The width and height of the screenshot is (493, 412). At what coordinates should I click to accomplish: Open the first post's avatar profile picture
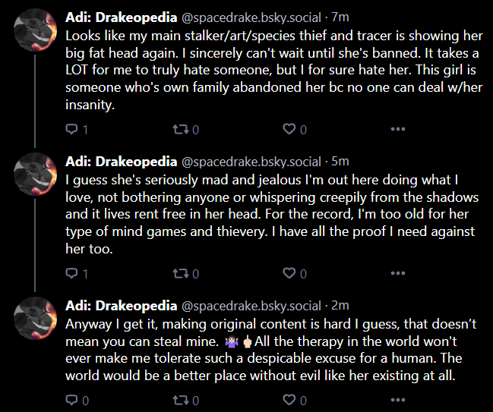pyautogui.click(x=35, y=30)
